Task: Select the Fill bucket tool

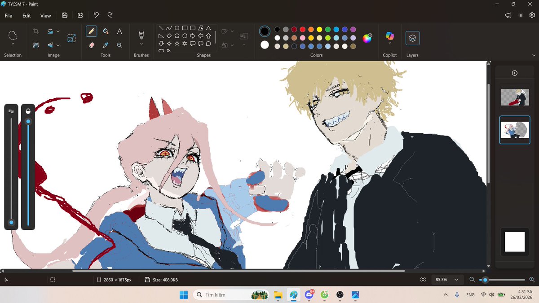Action: 106,31
